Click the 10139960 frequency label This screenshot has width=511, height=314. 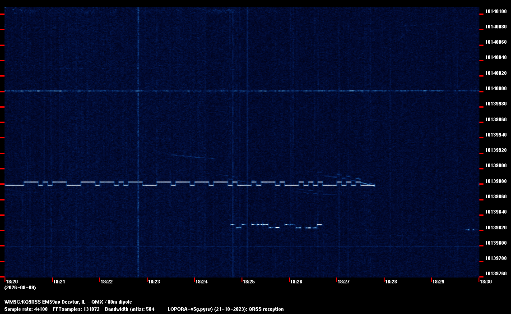[x=496, y=119]
